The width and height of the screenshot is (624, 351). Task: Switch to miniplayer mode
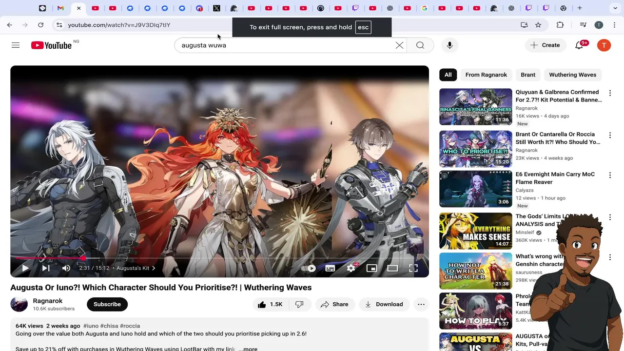[x=371, y=268]
